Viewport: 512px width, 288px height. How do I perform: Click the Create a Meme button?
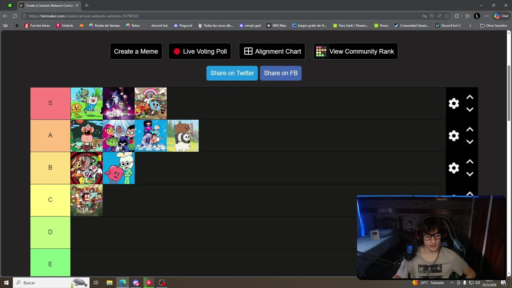[x=136, y=51]
